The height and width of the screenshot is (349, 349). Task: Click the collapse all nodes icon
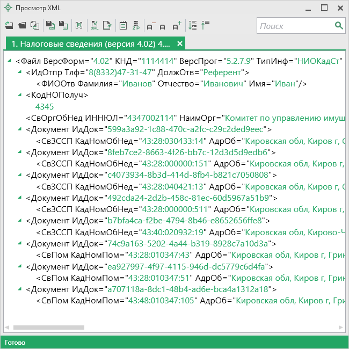pos(206,25)
